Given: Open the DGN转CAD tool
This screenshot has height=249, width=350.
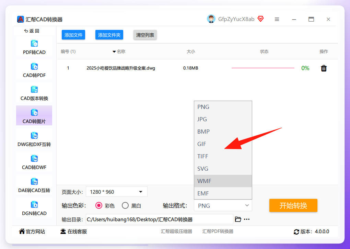Looking at the screenshot, I should point(34,208).
